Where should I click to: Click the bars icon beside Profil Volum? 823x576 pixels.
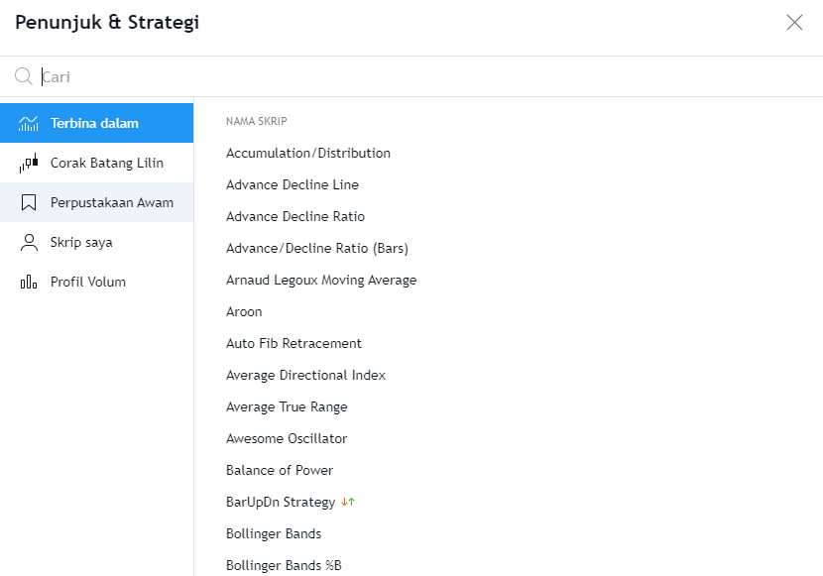click(x=29, y=281)
